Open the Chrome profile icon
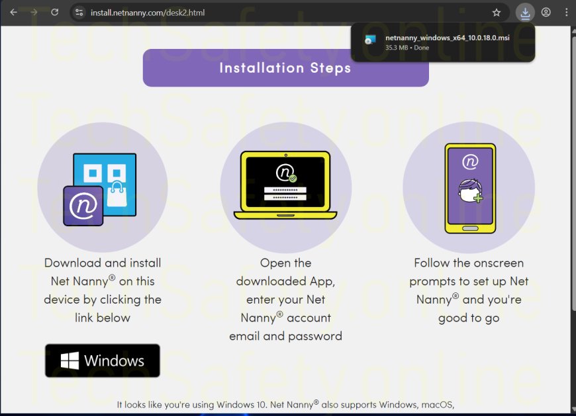This screenshot has height=416, width=576. [546, 13]
